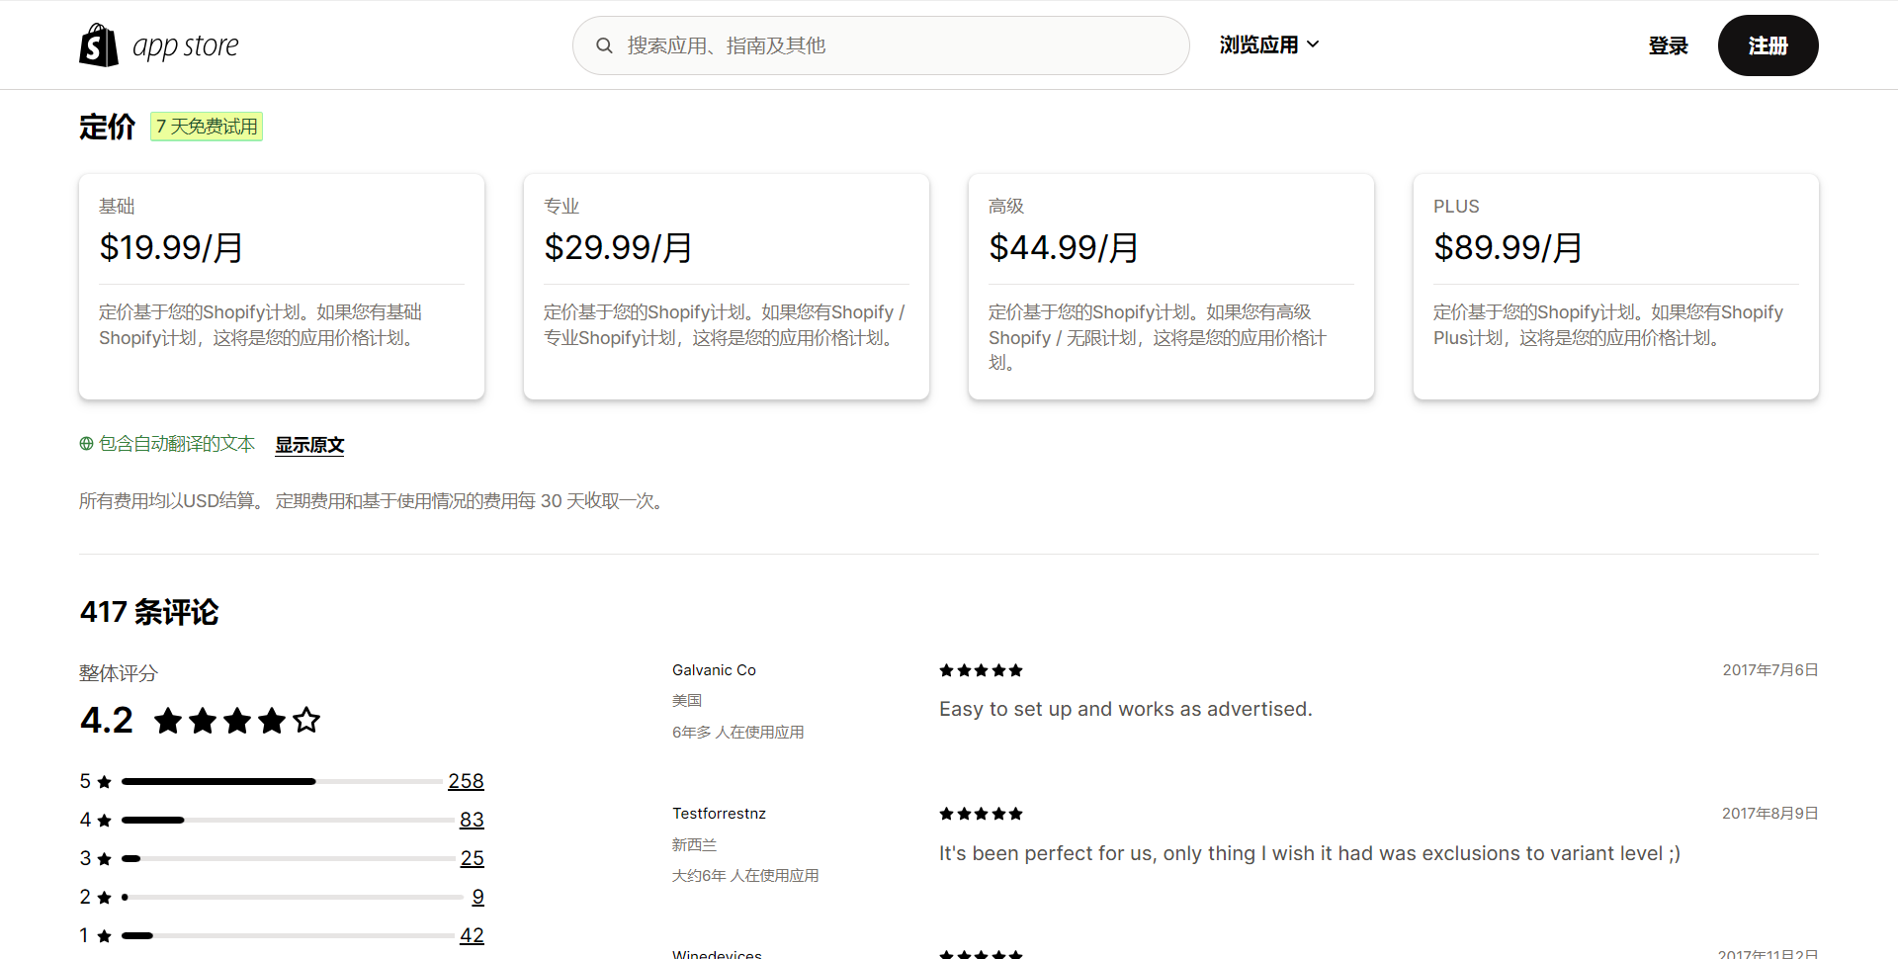1898x959 pixels.
Task: Filter reviews by 258 five-star ratings
Action: pyautogui.click(x=466, y=781)
